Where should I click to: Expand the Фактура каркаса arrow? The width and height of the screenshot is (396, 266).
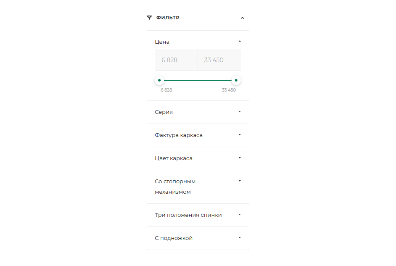click(240, 135)
